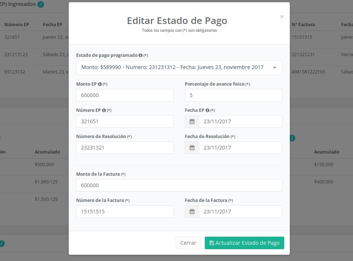Select the Porcentaje de avance fisico field
This screenshot has width=353, height=261.
click(x=233, y=95)
